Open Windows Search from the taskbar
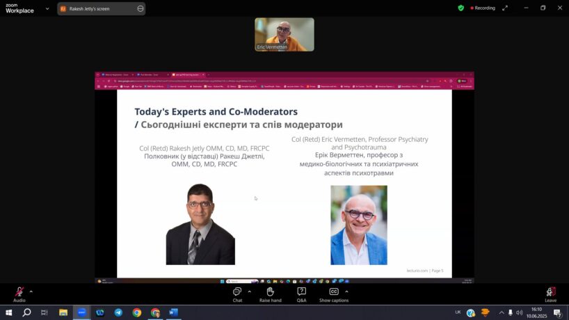 click(26, 313)
